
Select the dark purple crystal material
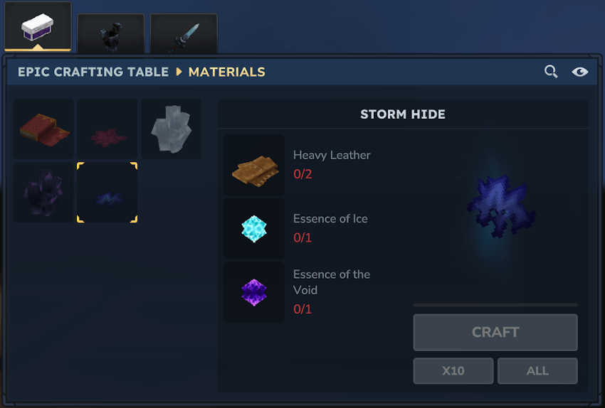coord(43,192)
